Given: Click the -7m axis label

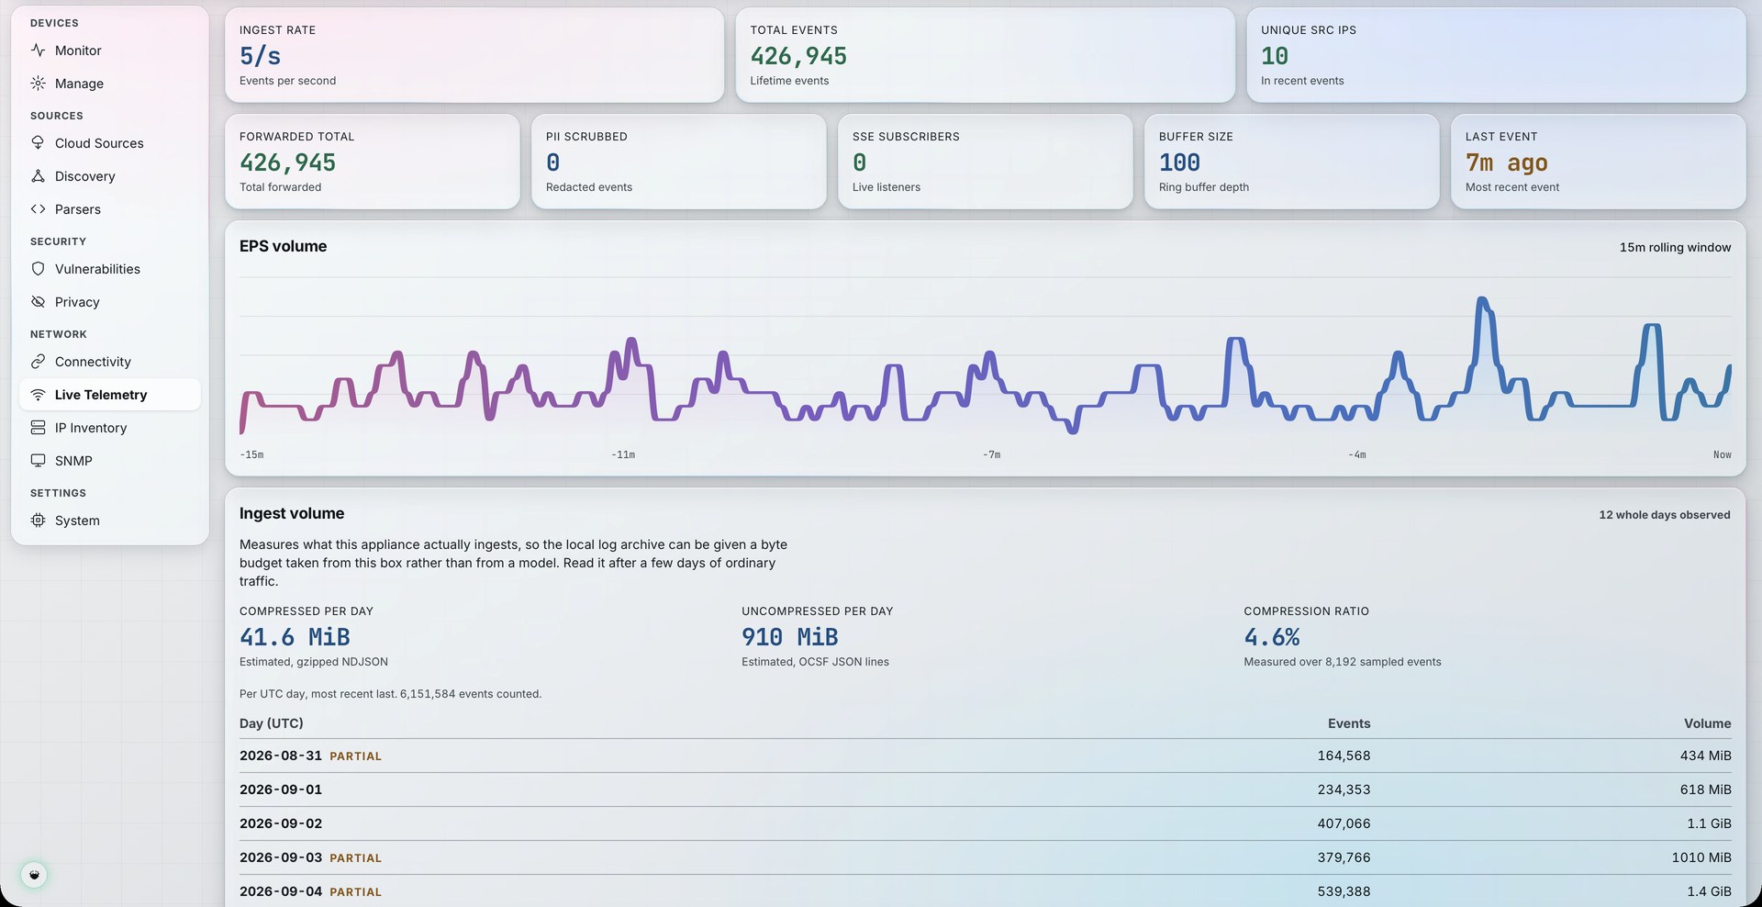Looking at the screenshot, I should [991, 454].
